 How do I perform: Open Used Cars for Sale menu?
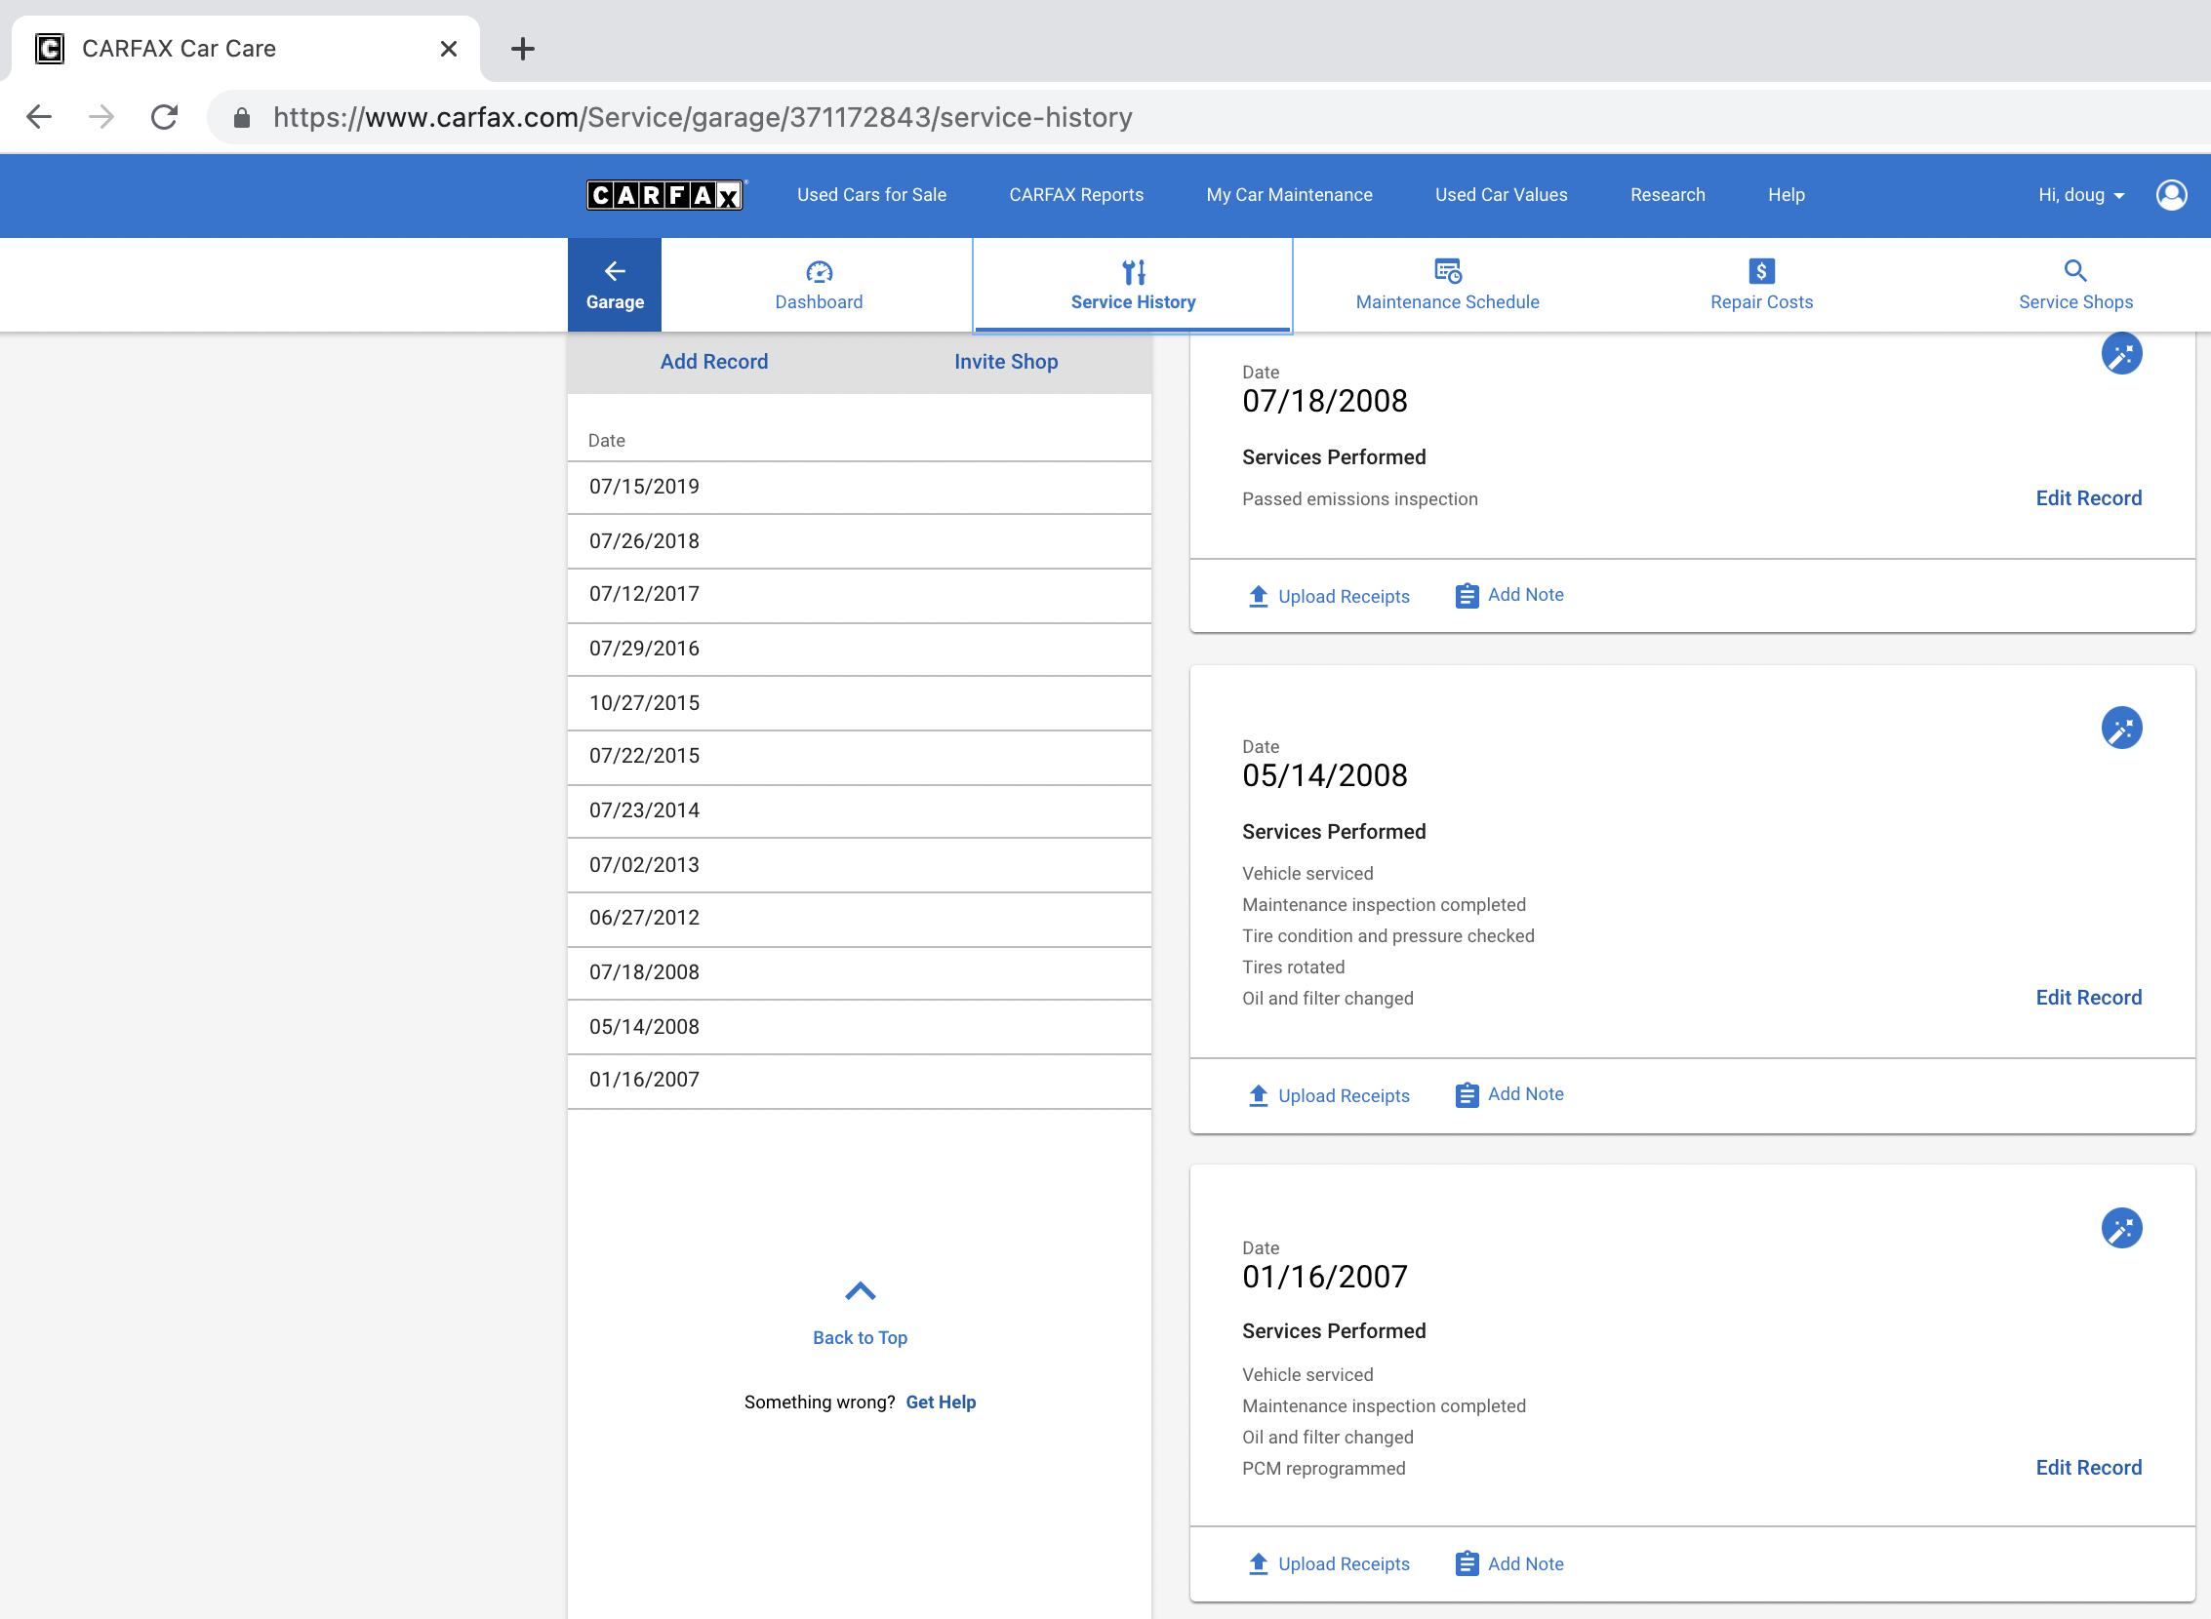[x=871, y=195]
